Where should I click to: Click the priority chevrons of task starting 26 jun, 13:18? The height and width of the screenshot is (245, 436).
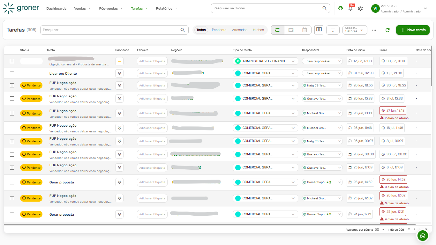[x=119, y=113]
